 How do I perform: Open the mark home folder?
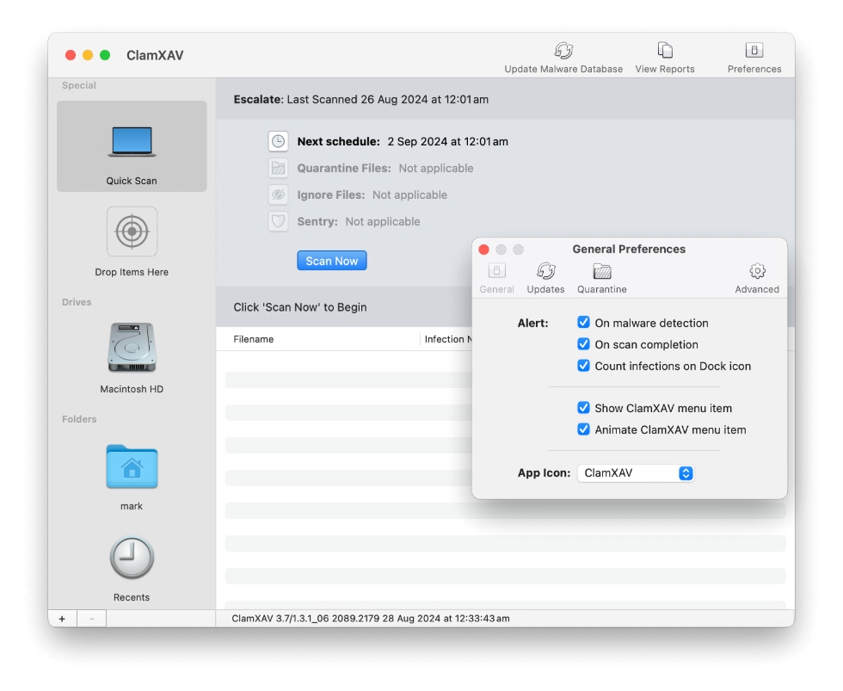[131, 466]
